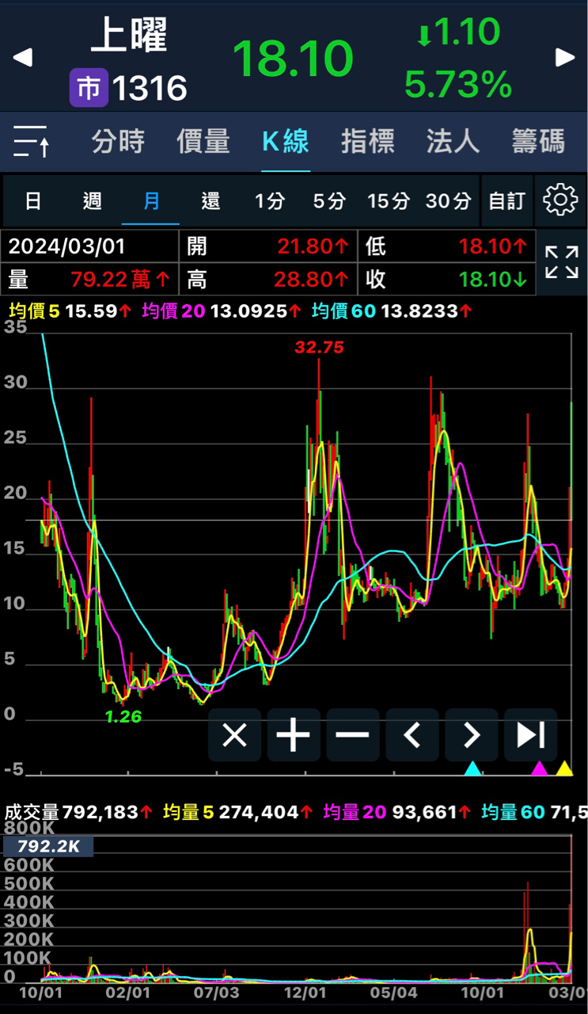Move chart cursor left one candle
The width and height of the screenshot is (588, 1014).
click(412, 735)
